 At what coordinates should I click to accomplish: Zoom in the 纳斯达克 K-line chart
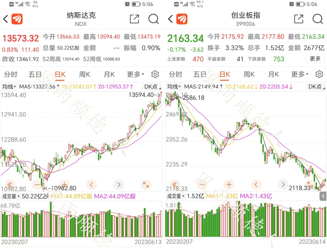tap(64, 185)
